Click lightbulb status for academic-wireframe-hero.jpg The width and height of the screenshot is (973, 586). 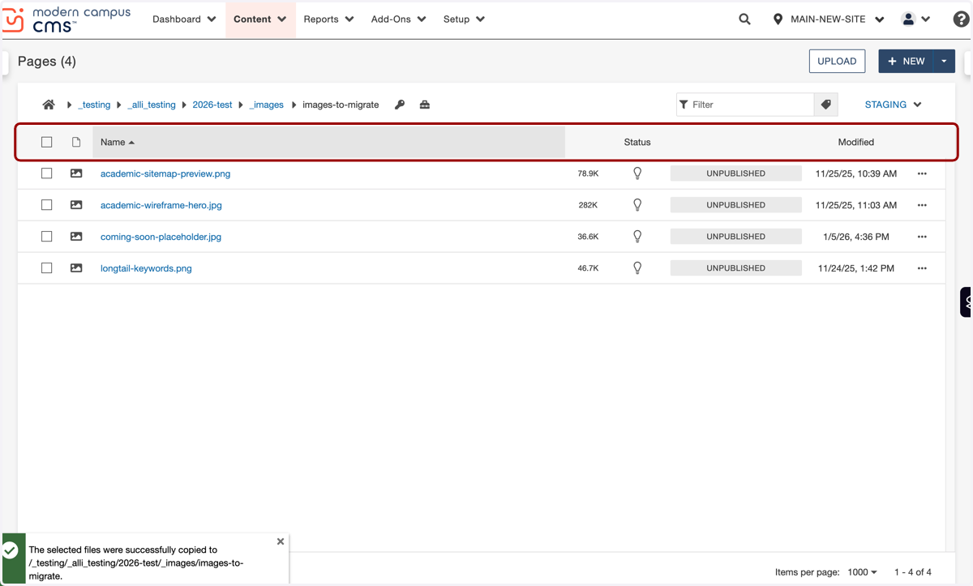tap(637, 205)
